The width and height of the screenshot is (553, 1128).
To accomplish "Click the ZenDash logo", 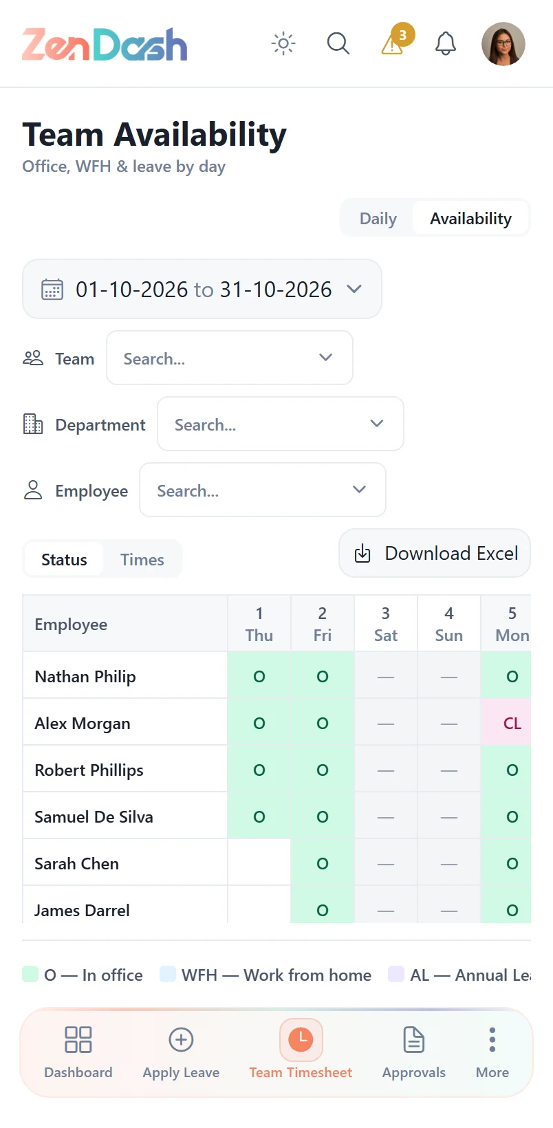I will point(105,44).
